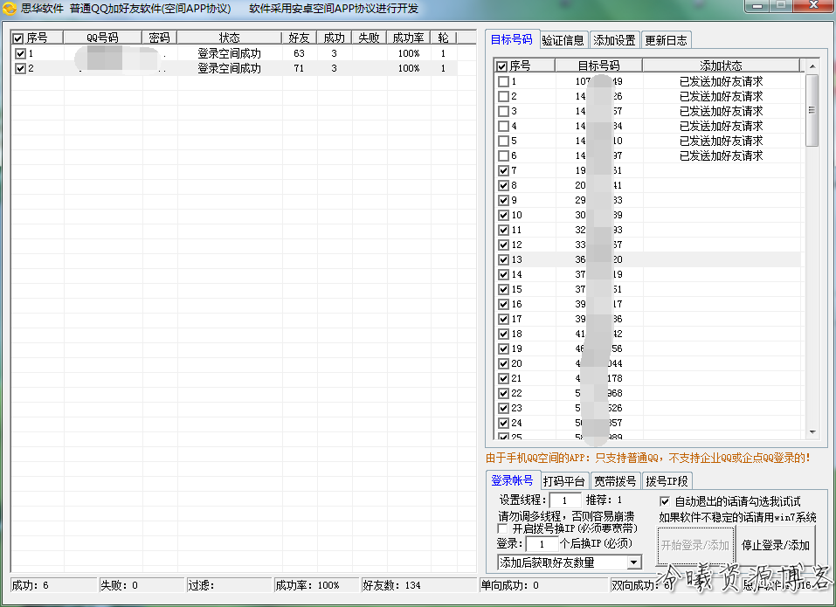The image size is (836, 607).
Task: Switch to the 宽带拨号 tab
Action: [x=615, y=481]
